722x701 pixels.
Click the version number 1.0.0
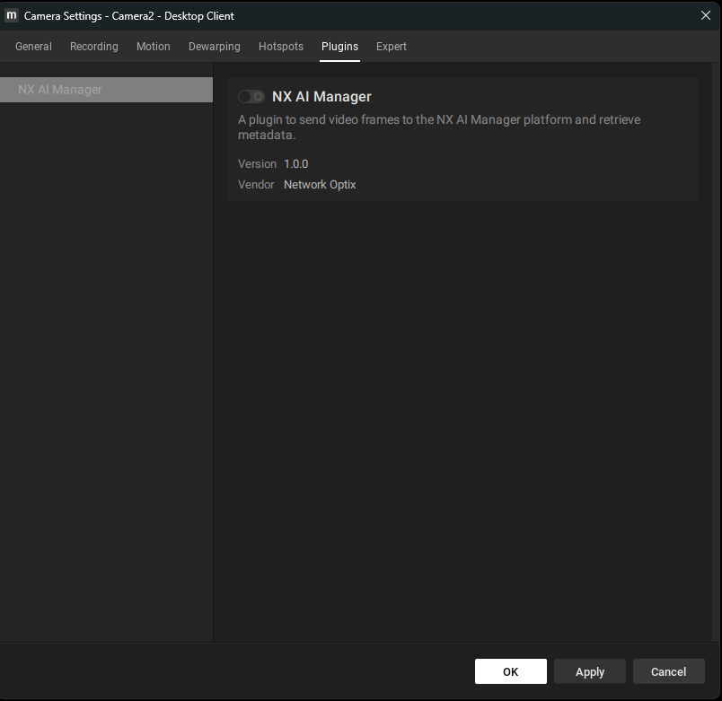[x=296, y=164]
